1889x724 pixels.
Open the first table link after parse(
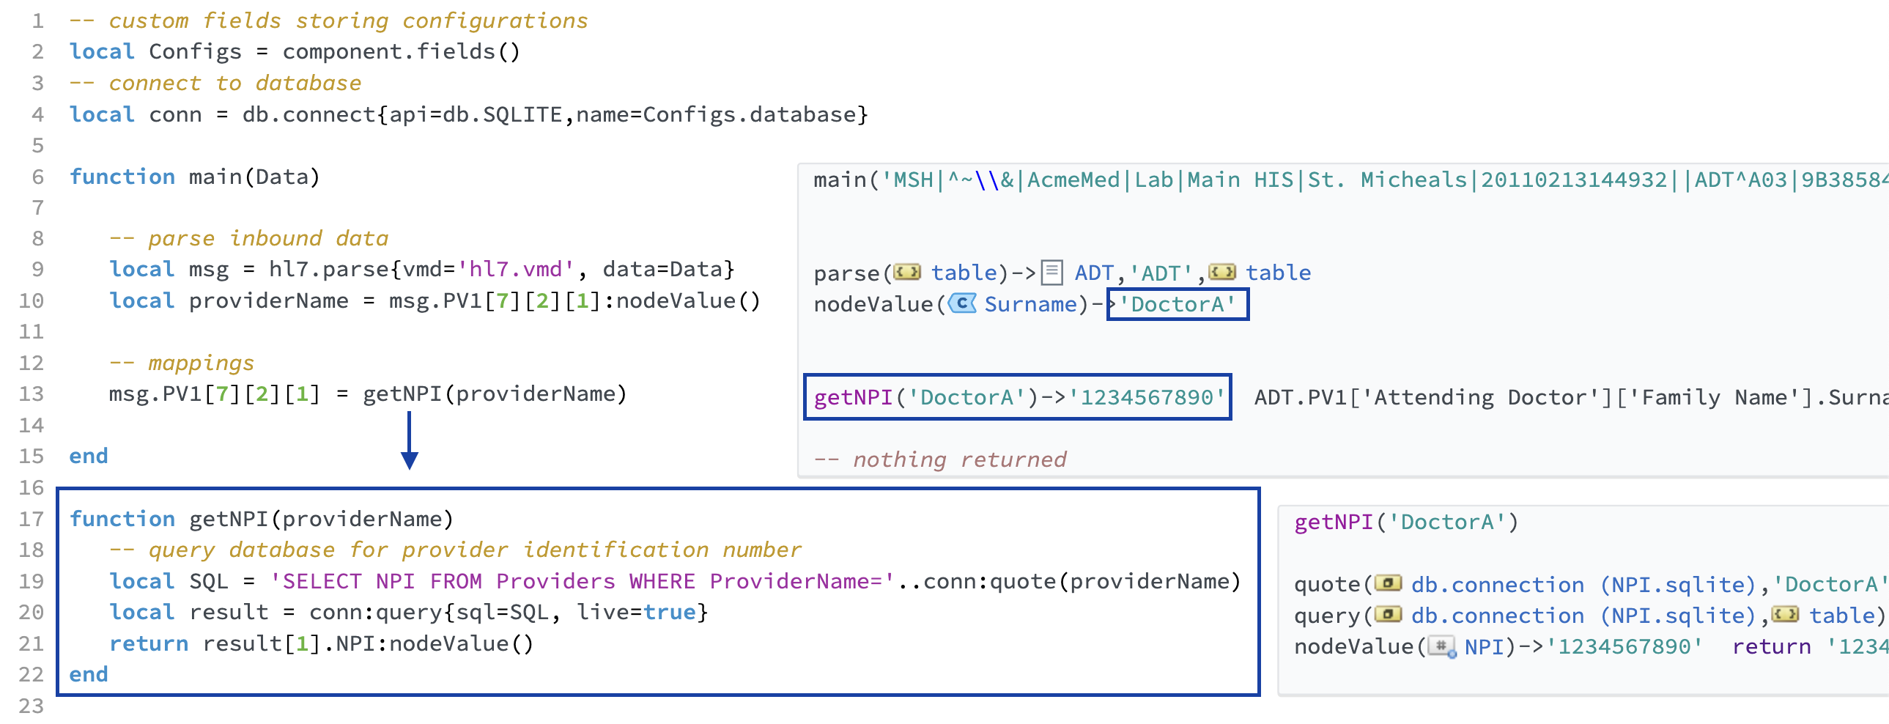pyautogui.click(x=964, y=273)
